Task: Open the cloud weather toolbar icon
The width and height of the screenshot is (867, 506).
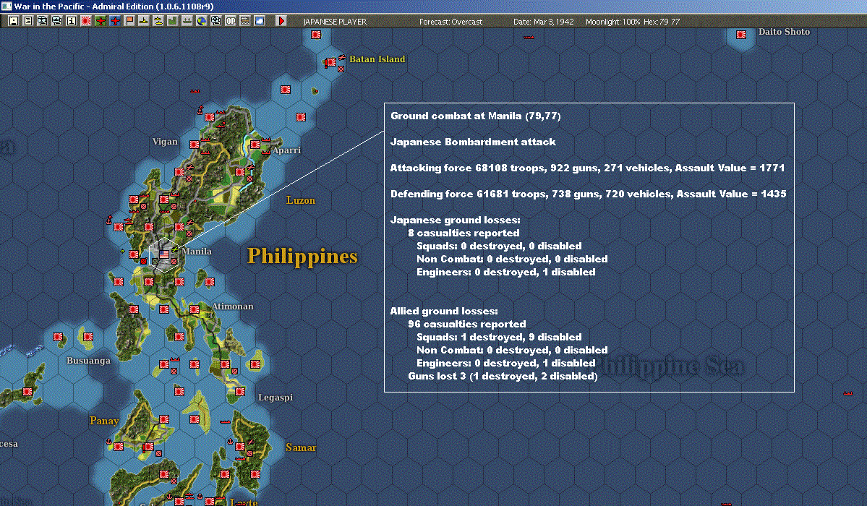Action: [x=260, y=21]
